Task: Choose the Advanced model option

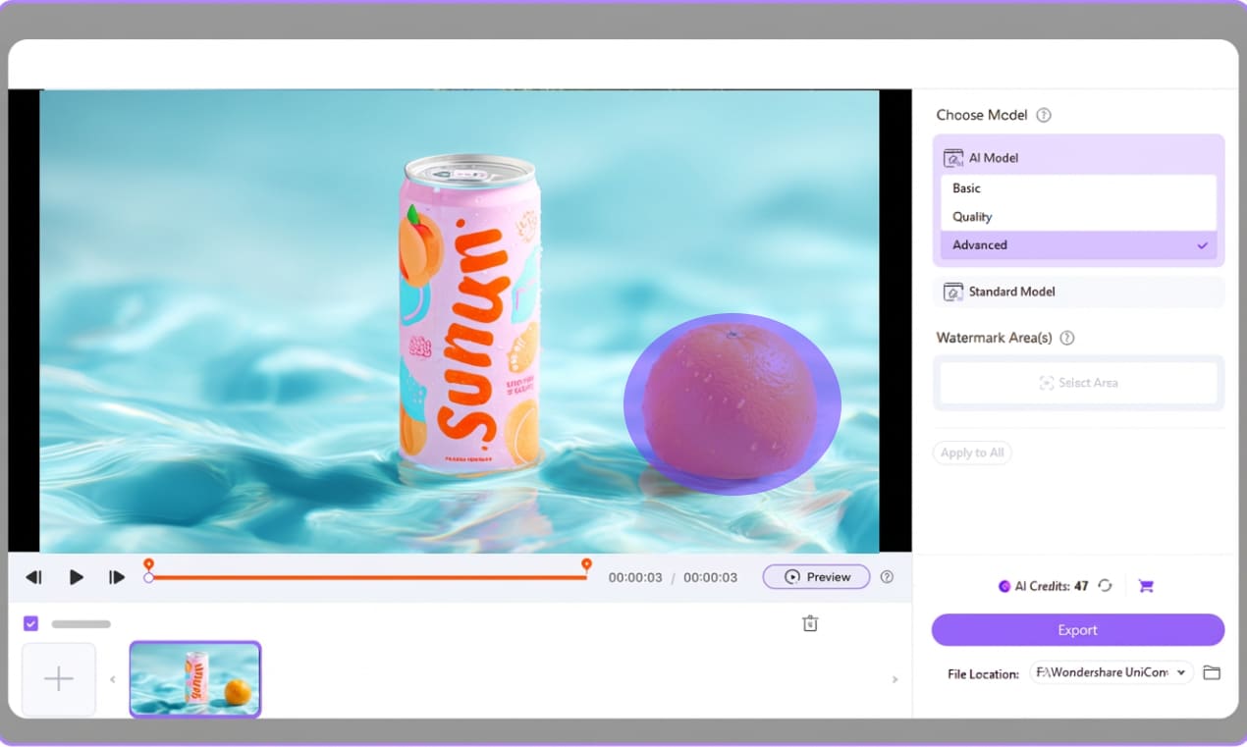Action: pyautogui.click(x=1078, y=245)
